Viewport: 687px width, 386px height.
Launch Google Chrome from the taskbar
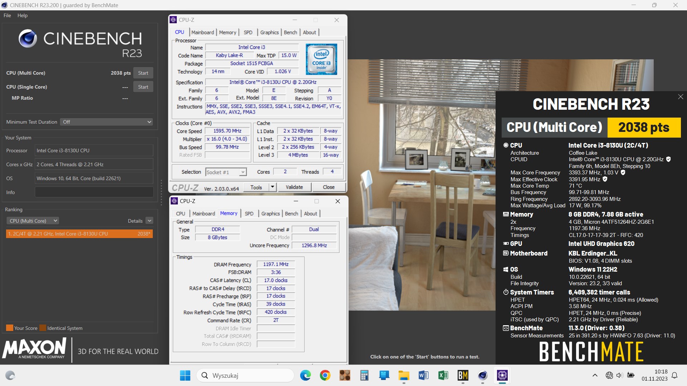coord(325,375)
